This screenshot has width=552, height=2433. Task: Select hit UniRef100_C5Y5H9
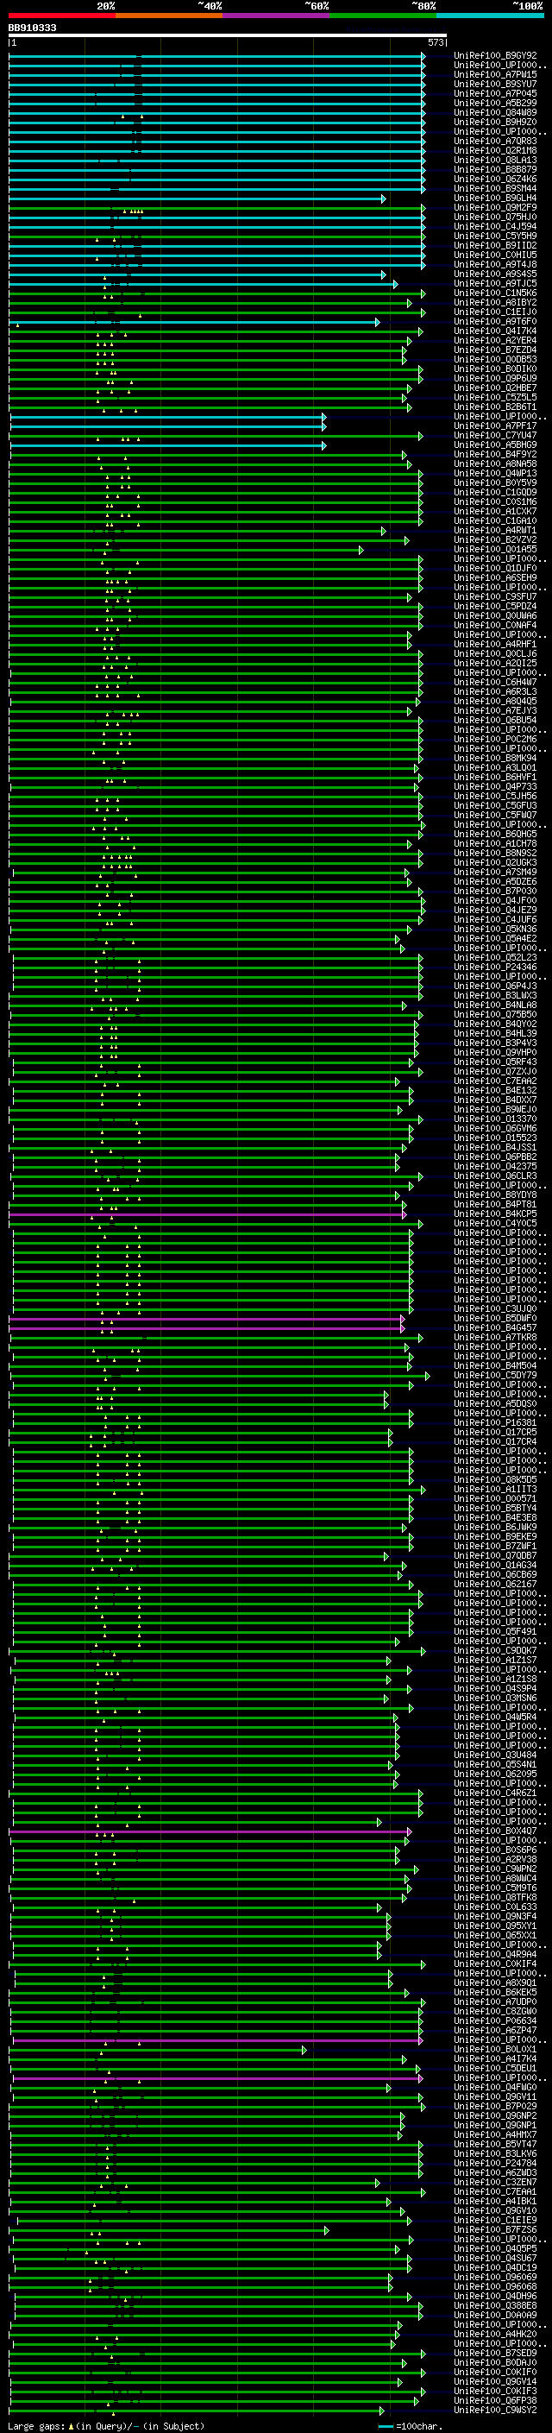(x=495, y=236)
